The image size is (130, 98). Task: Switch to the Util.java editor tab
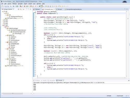click(36, 9)
